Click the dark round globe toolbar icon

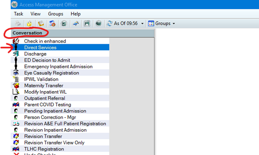pos(99,24)
